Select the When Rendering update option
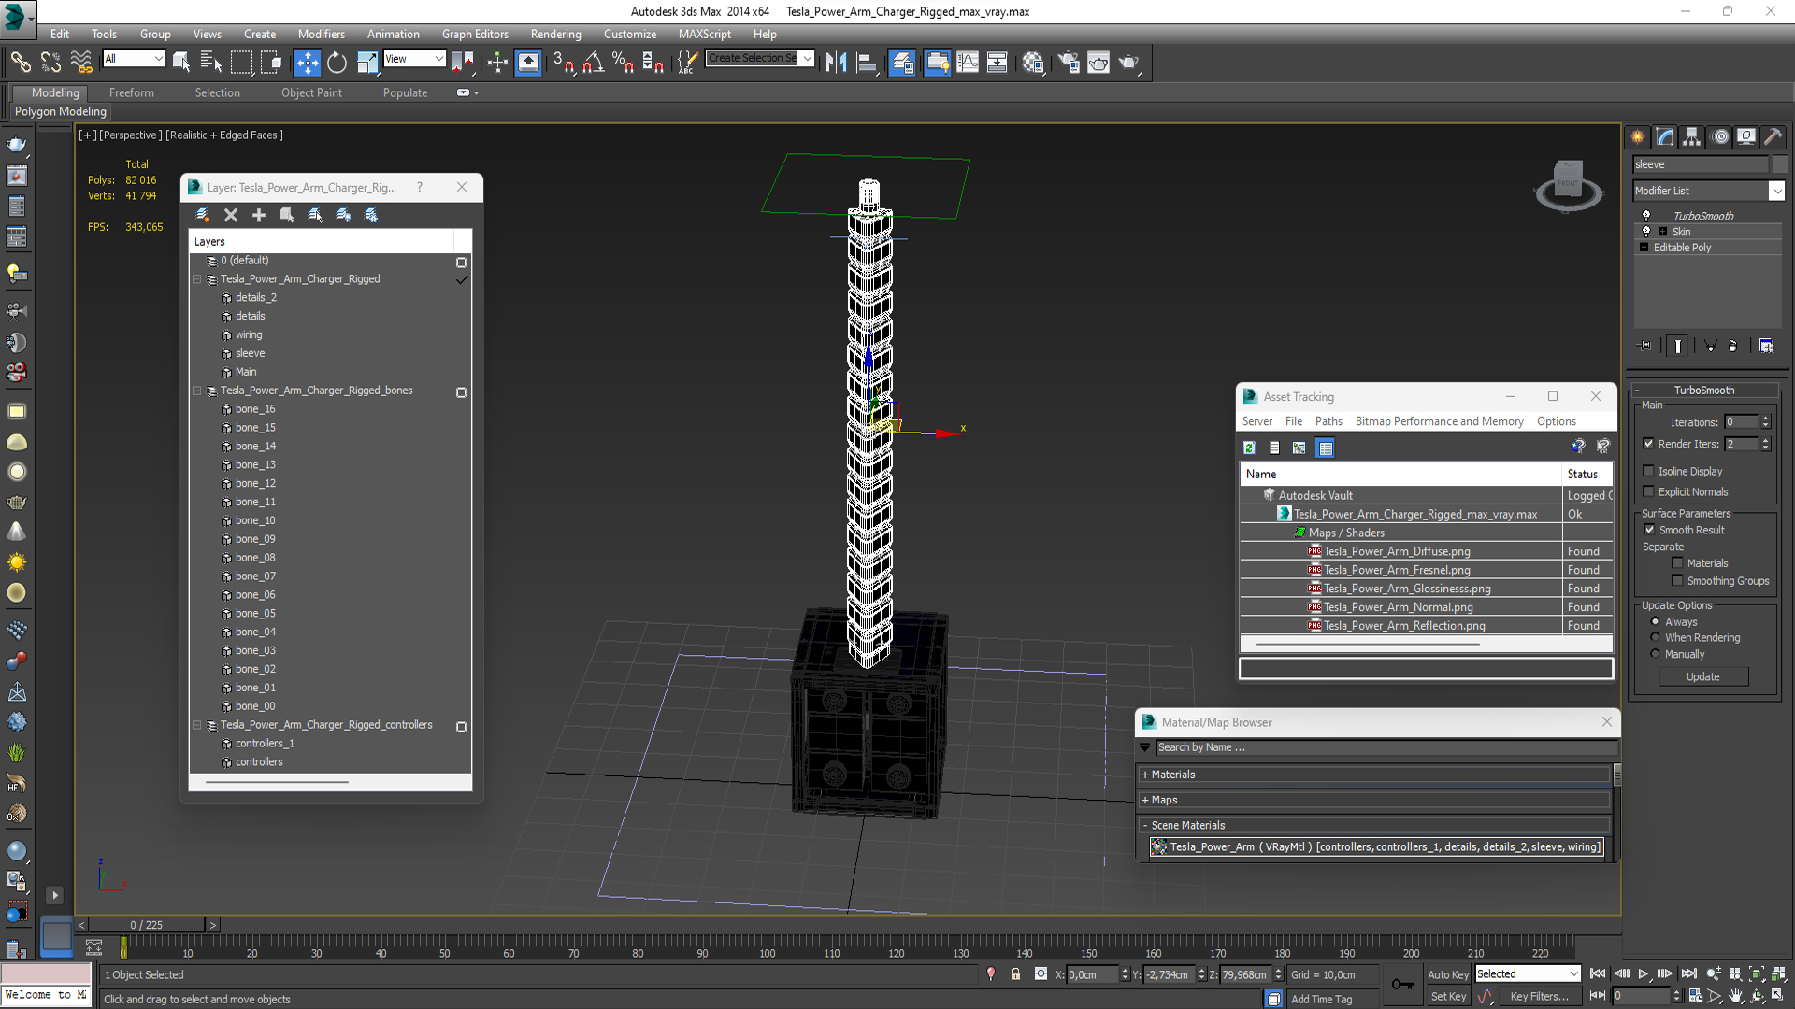Screen dimensions: 1795x1009 [x=1655, y=637]
